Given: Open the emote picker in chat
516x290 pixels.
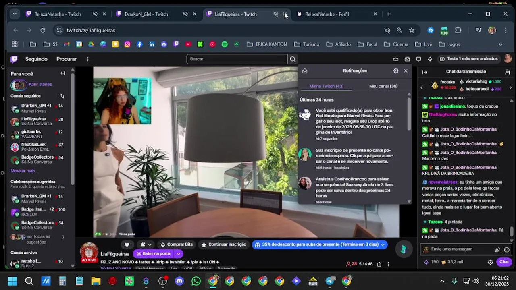Looking at the screenshot, I should (507, 249).
